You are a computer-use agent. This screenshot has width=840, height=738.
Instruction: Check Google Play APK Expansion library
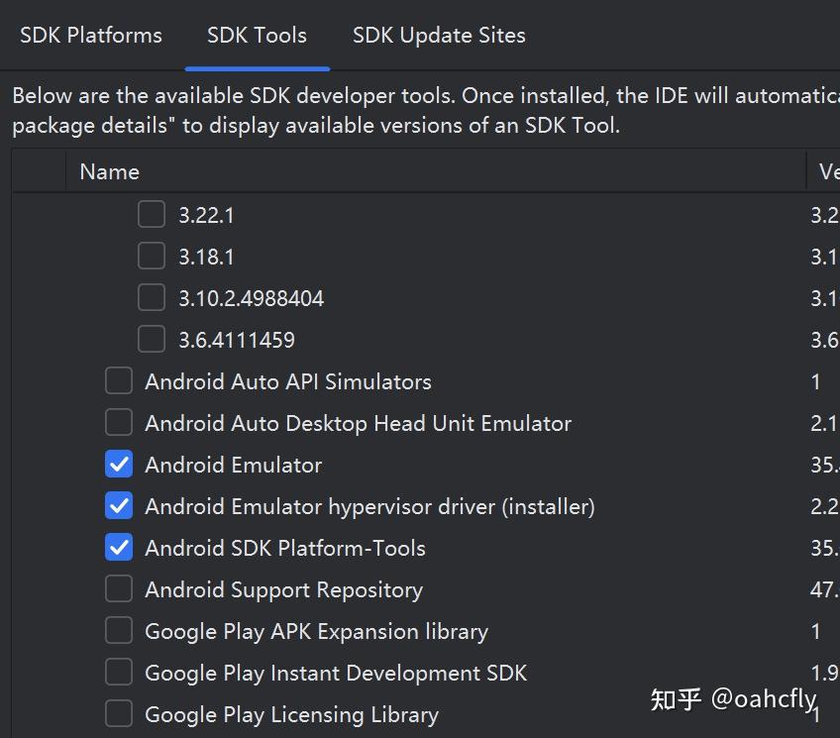click(x=118, y=630)
